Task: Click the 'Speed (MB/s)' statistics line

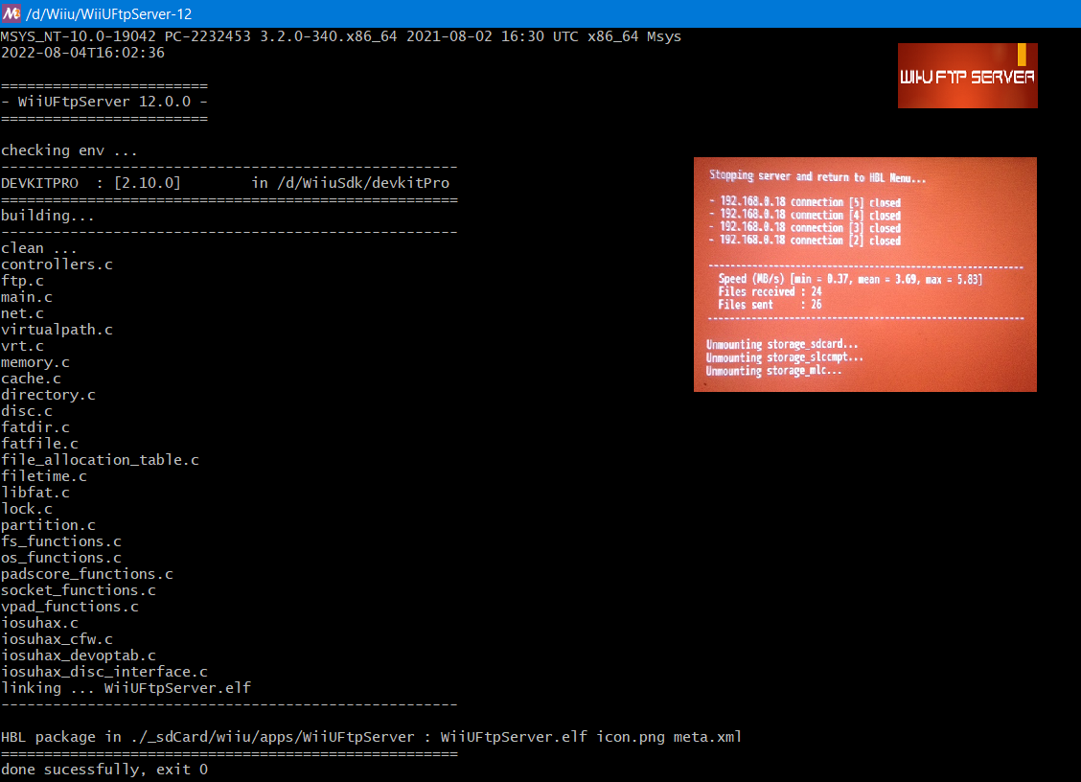Action: [850, 279]
